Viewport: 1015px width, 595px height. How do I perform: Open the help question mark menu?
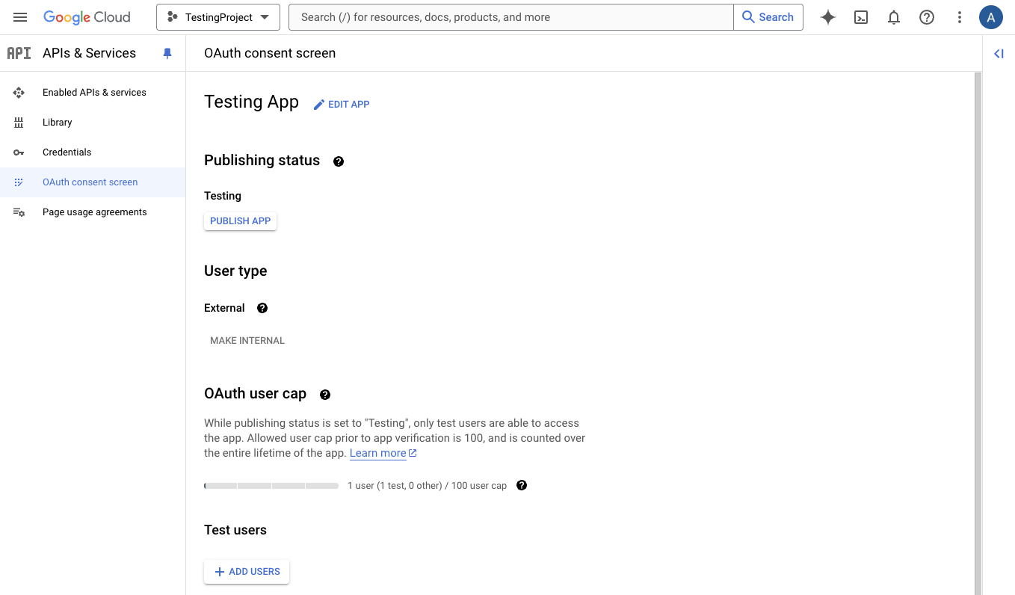(x=927, y=17)
